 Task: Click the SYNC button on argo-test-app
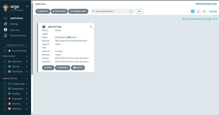point(48,68)
